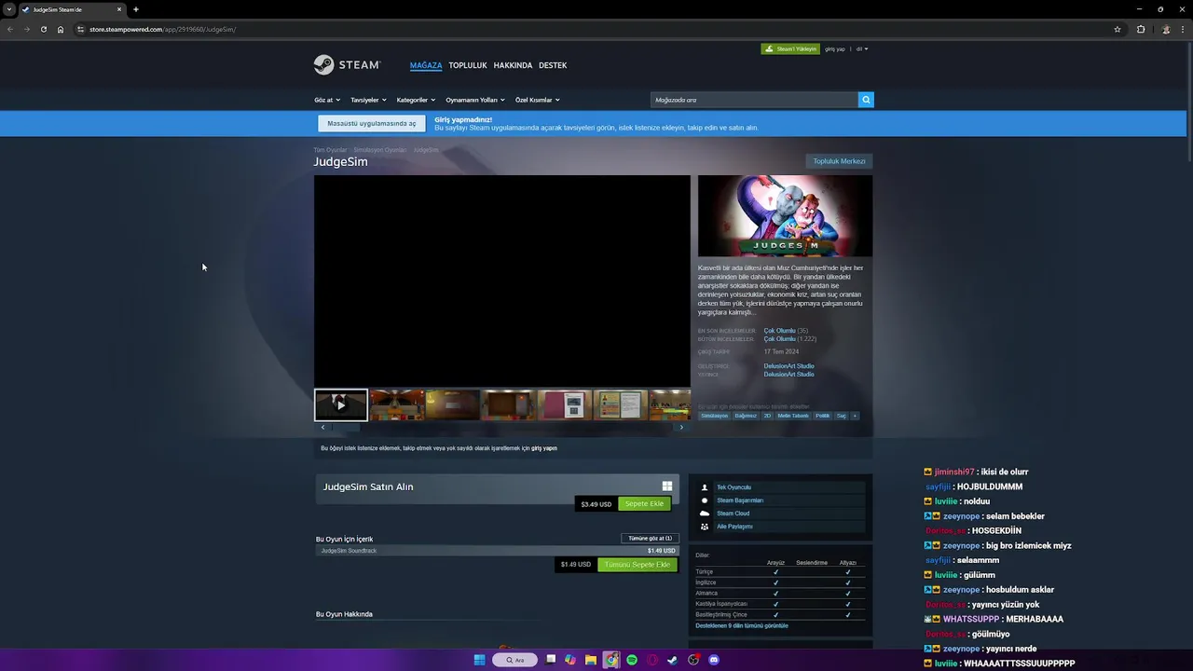Image resolution: width=1193 pixels, height=671 pixels.
Task: Click the Steam'i Yükleyin install button
Action: [790, 48]
